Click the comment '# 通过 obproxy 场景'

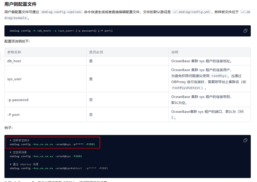point(24,164)
